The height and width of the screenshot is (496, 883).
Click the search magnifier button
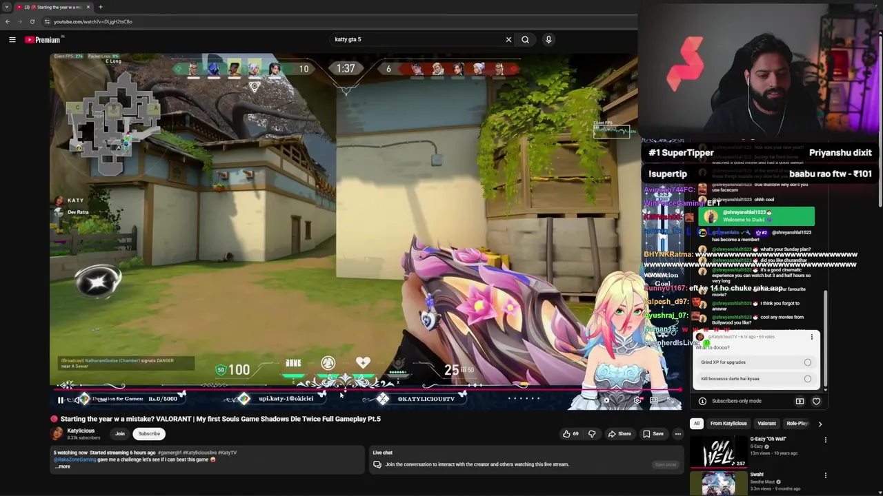526,40
